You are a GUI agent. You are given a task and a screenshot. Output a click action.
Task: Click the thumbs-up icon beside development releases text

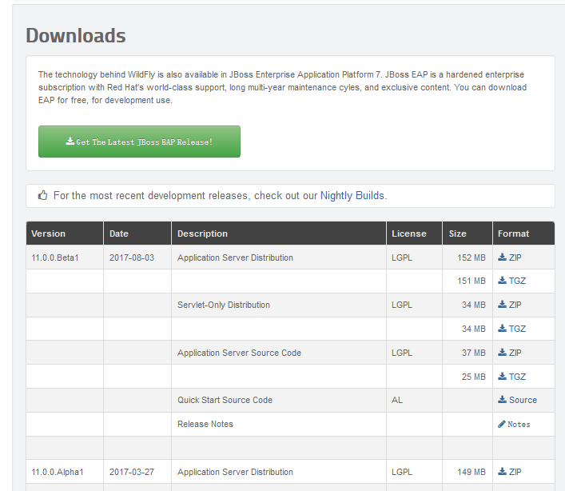point(43,195)
